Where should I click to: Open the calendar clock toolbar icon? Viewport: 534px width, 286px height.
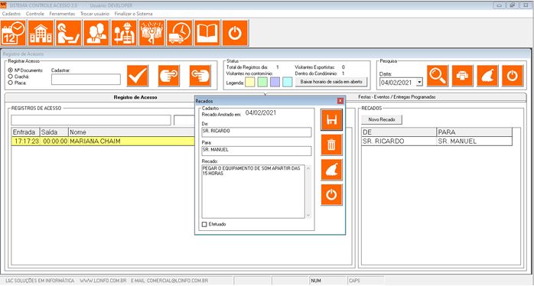[x=13, y=33]
